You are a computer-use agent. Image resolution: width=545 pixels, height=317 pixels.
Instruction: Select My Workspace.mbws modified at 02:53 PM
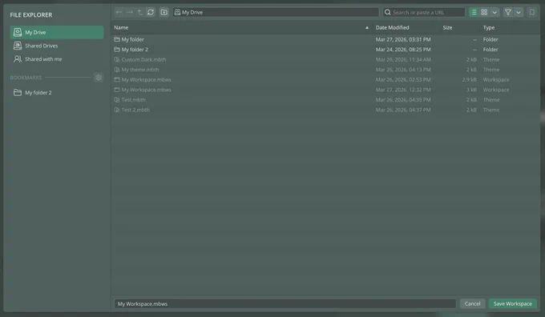[325, 80]
